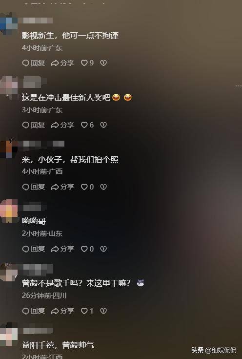The image size is (242, 359).
Task: Share the comment '帮我们拍个照'
Action: (x=62, y=187)
